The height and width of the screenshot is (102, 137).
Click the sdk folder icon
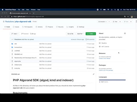tap(12, 44)
